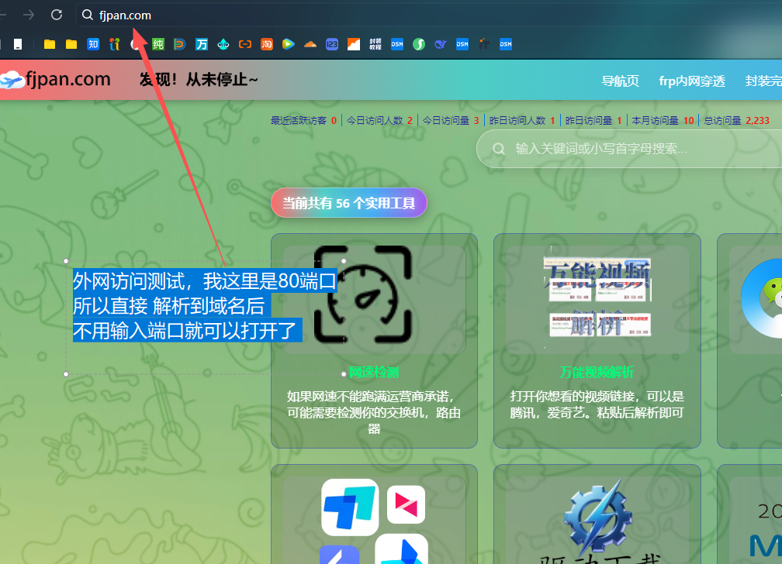Open the Taobao 淘 bookmark icon
Screen dimensions: 782x564
(266, 44)
